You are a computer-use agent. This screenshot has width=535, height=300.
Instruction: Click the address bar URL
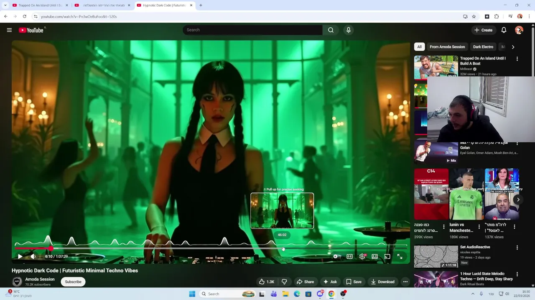(79, 17)
